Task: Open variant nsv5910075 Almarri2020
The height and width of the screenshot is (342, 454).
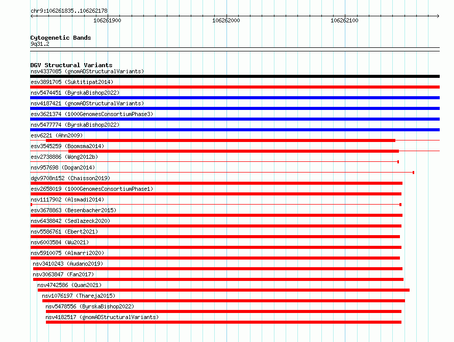Action: (x=67, y=253)
